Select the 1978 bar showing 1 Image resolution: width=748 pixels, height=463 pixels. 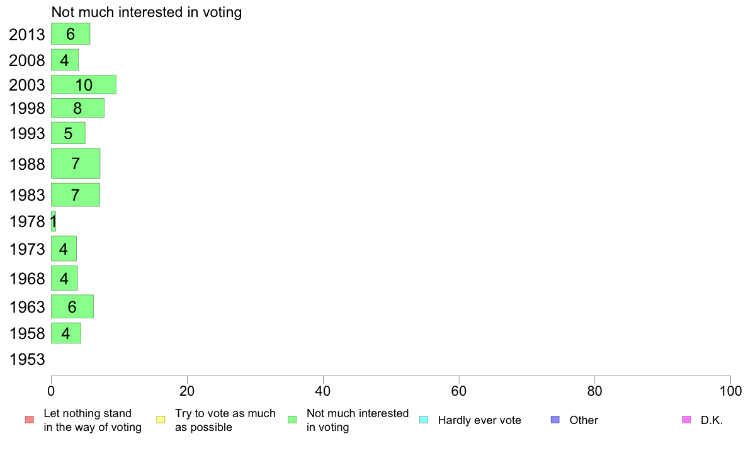(x=54, y=221)
